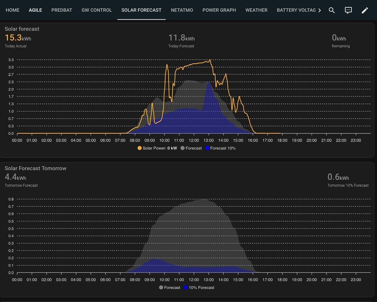This screenshot has height=302, width=377.
Task: Switch to the HOME tab
Action: click(13, 10)
